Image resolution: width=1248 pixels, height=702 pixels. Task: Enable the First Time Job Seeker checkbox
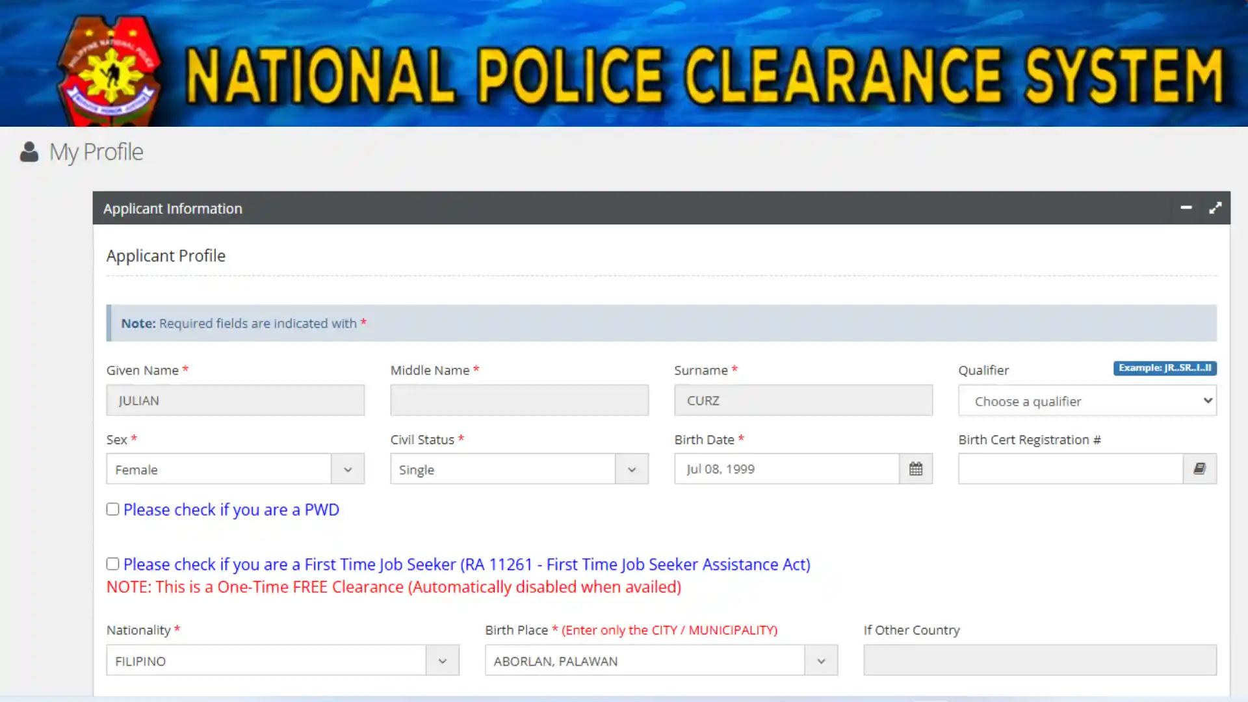(112, 564)
